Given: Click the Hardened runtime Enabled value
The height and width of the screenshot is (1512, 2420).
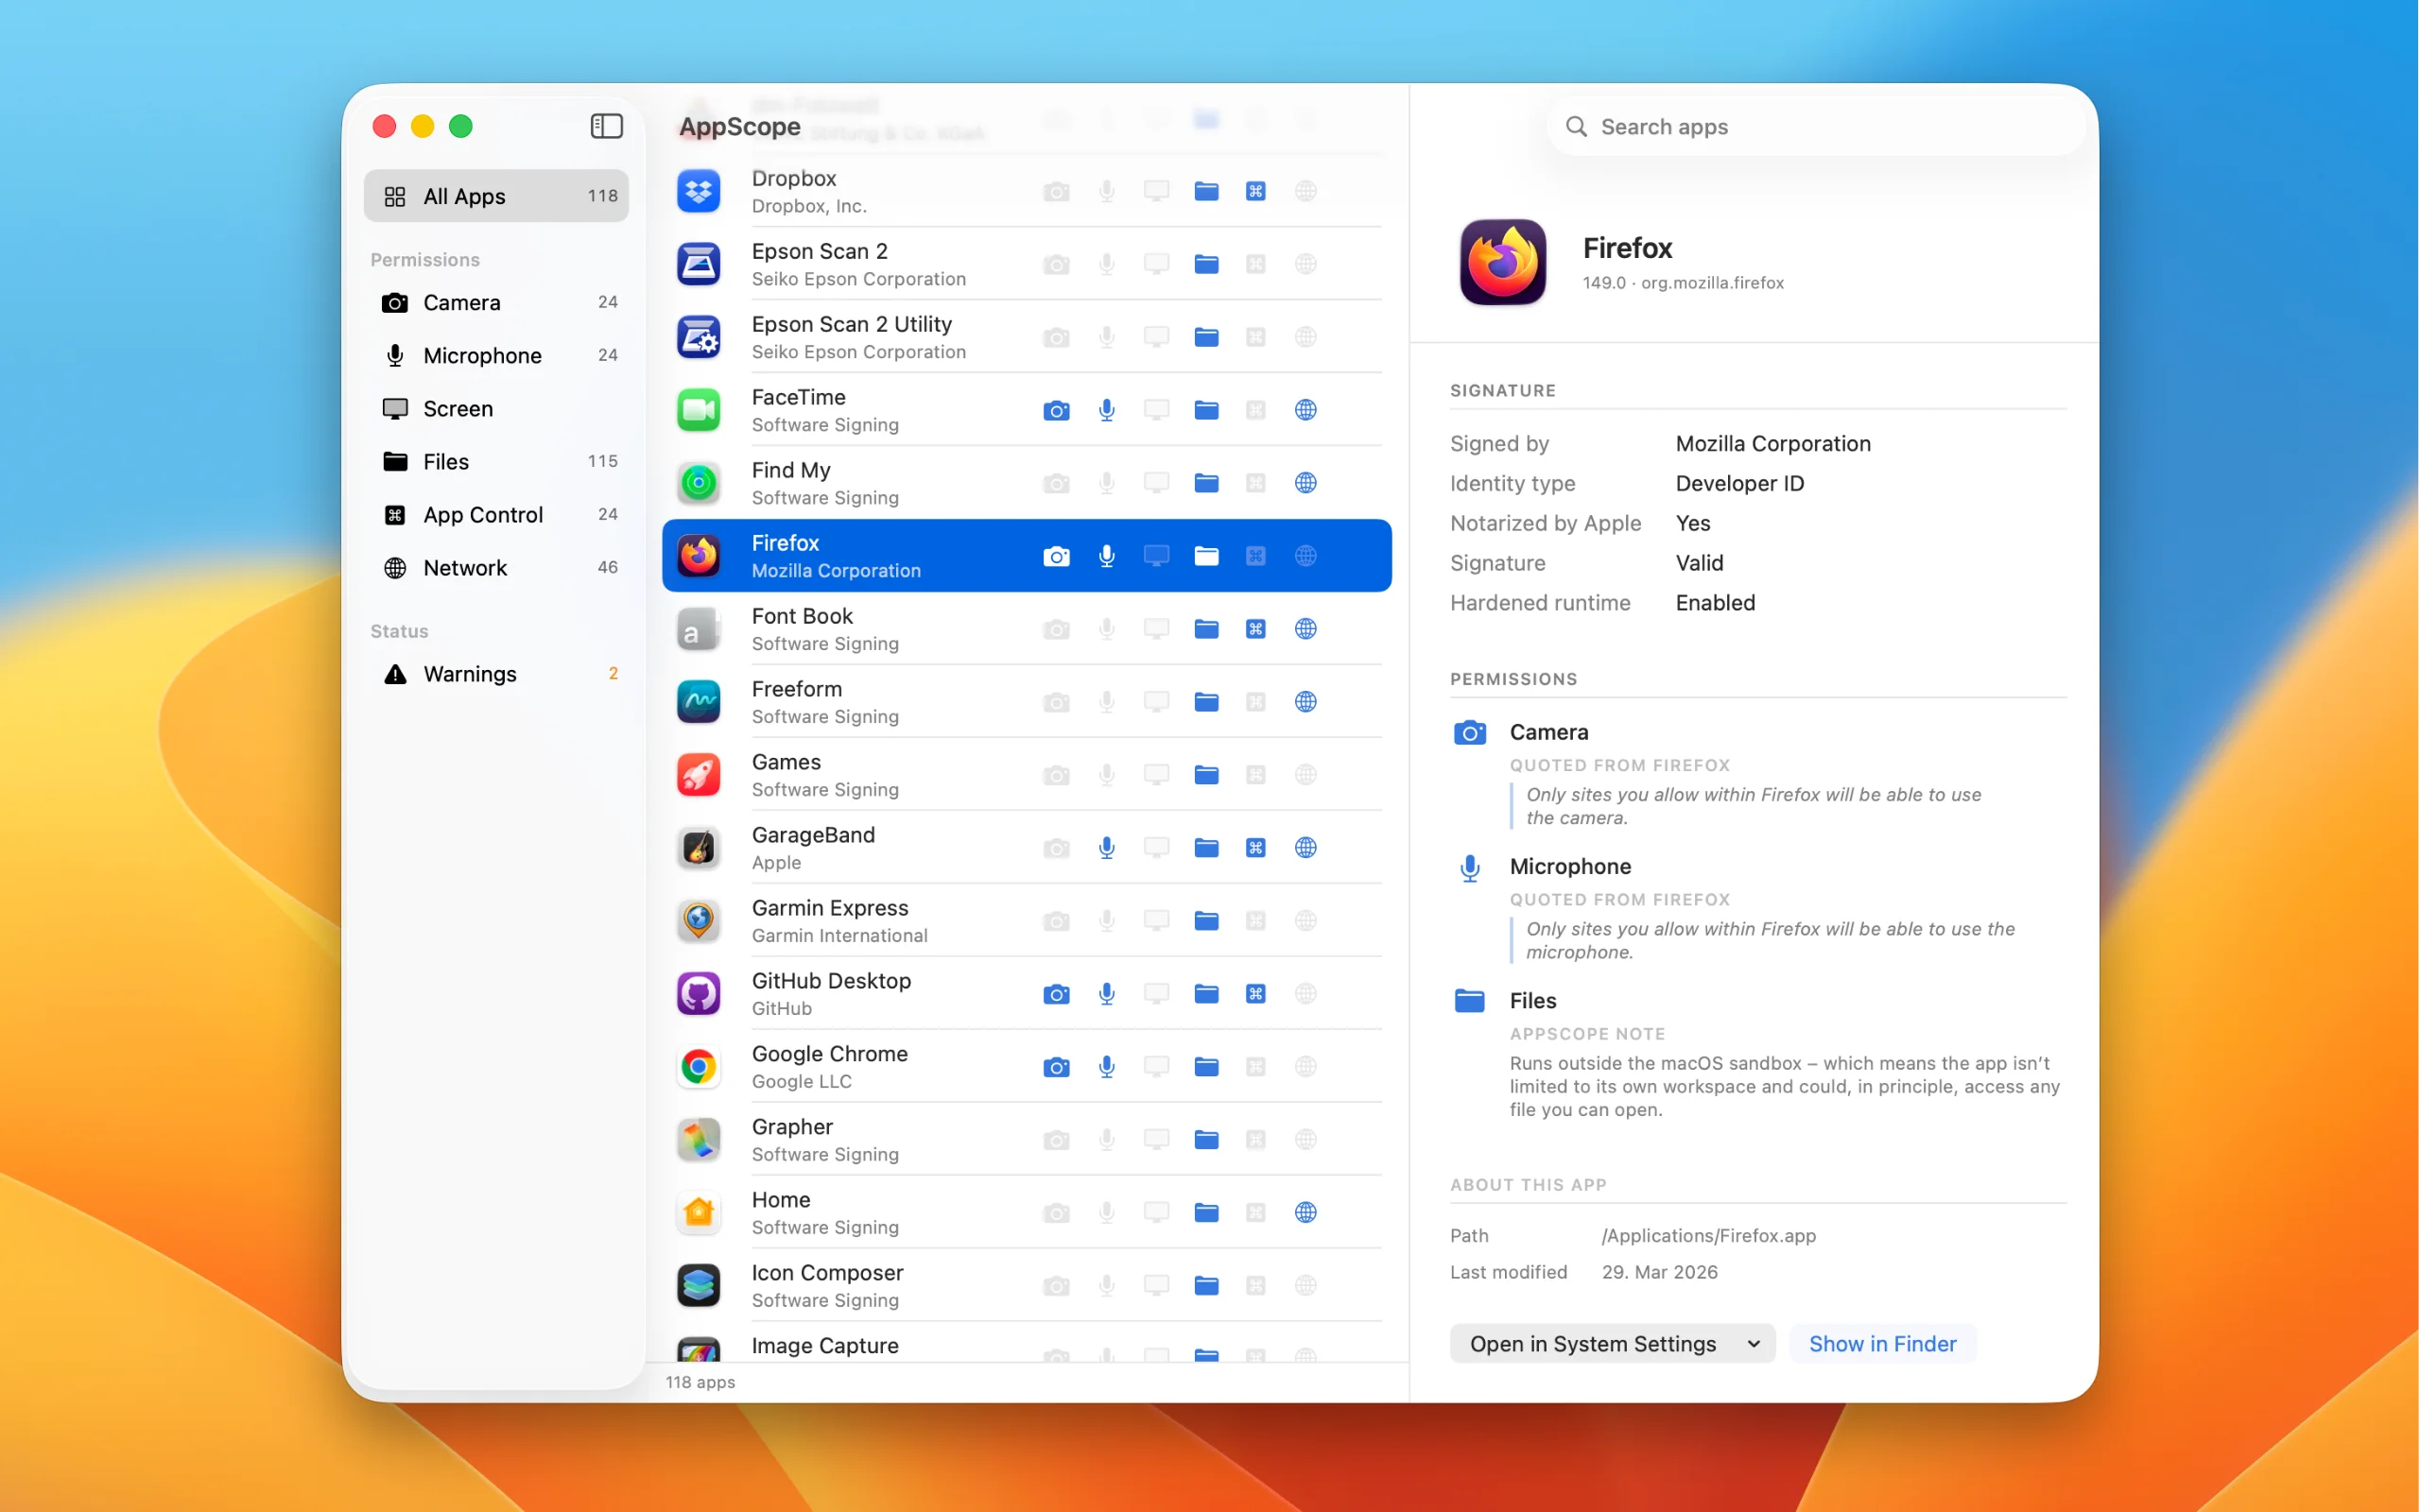Looking at the screenshot, I should click(x=1715, y=603).
